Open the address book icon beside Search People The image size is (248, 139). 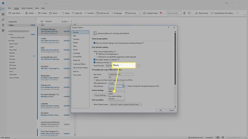point(184,13)
